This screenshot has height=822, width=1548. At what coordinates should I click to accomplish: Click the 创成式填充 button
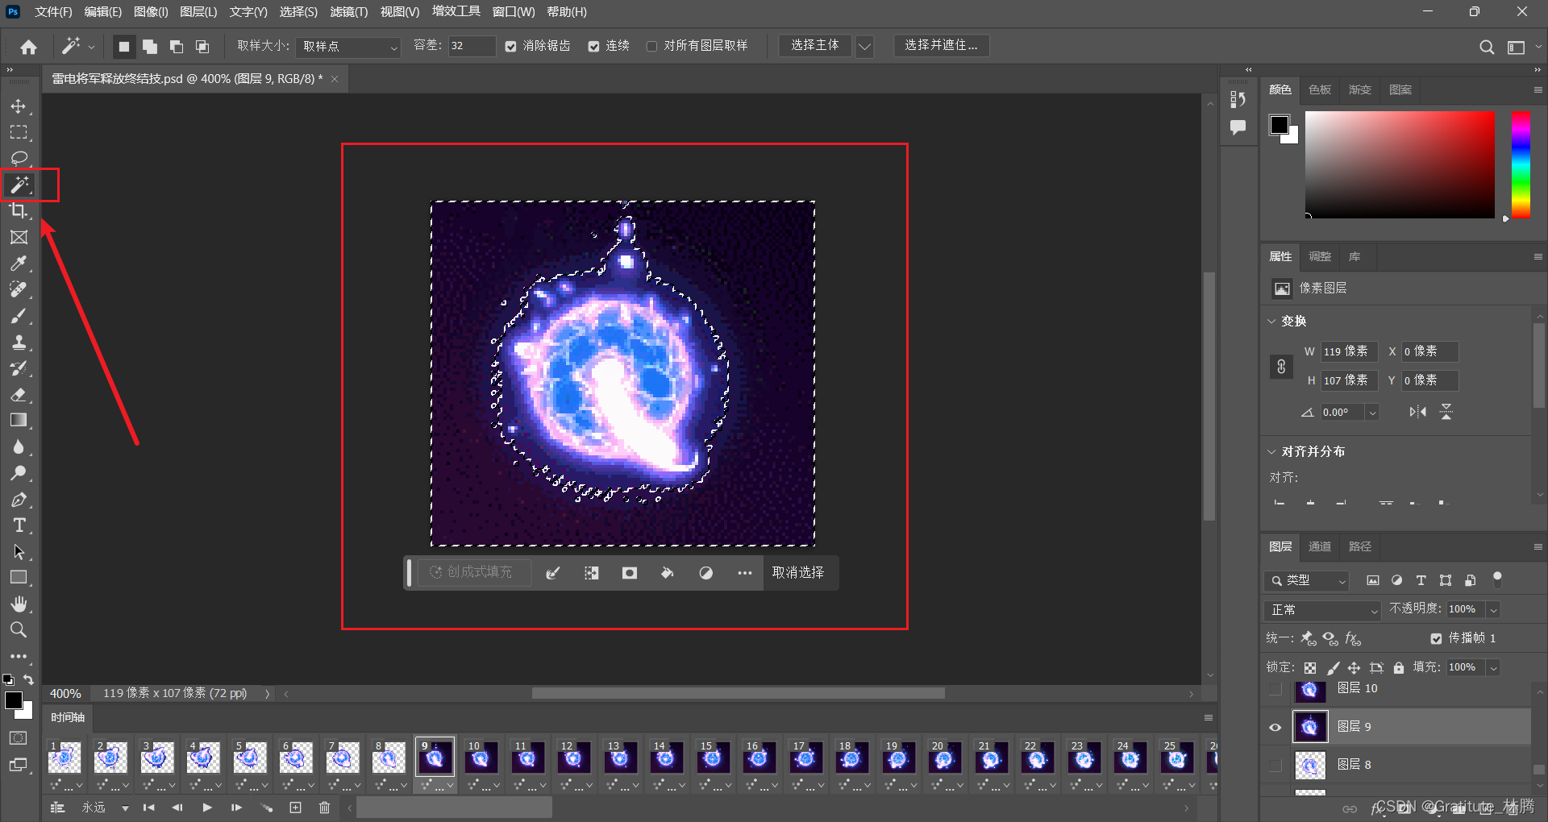click(473, 573)
